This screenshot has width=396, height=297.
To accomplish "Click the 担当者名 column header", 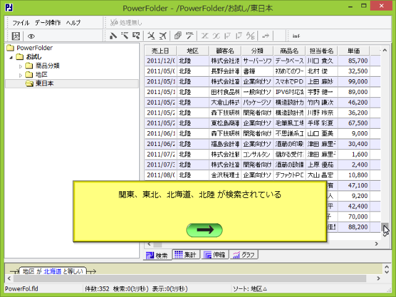I will (x=322, y=51).
